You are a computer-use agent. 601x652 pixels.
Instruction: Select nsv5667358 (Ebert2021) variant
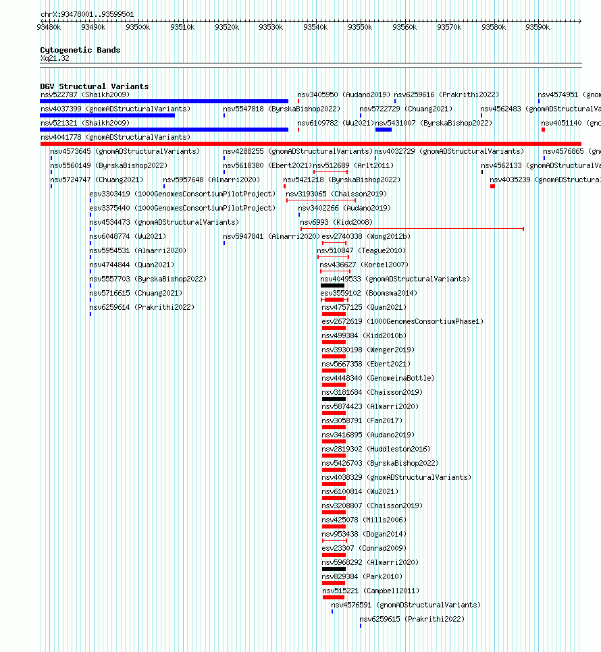coord(366,363)
